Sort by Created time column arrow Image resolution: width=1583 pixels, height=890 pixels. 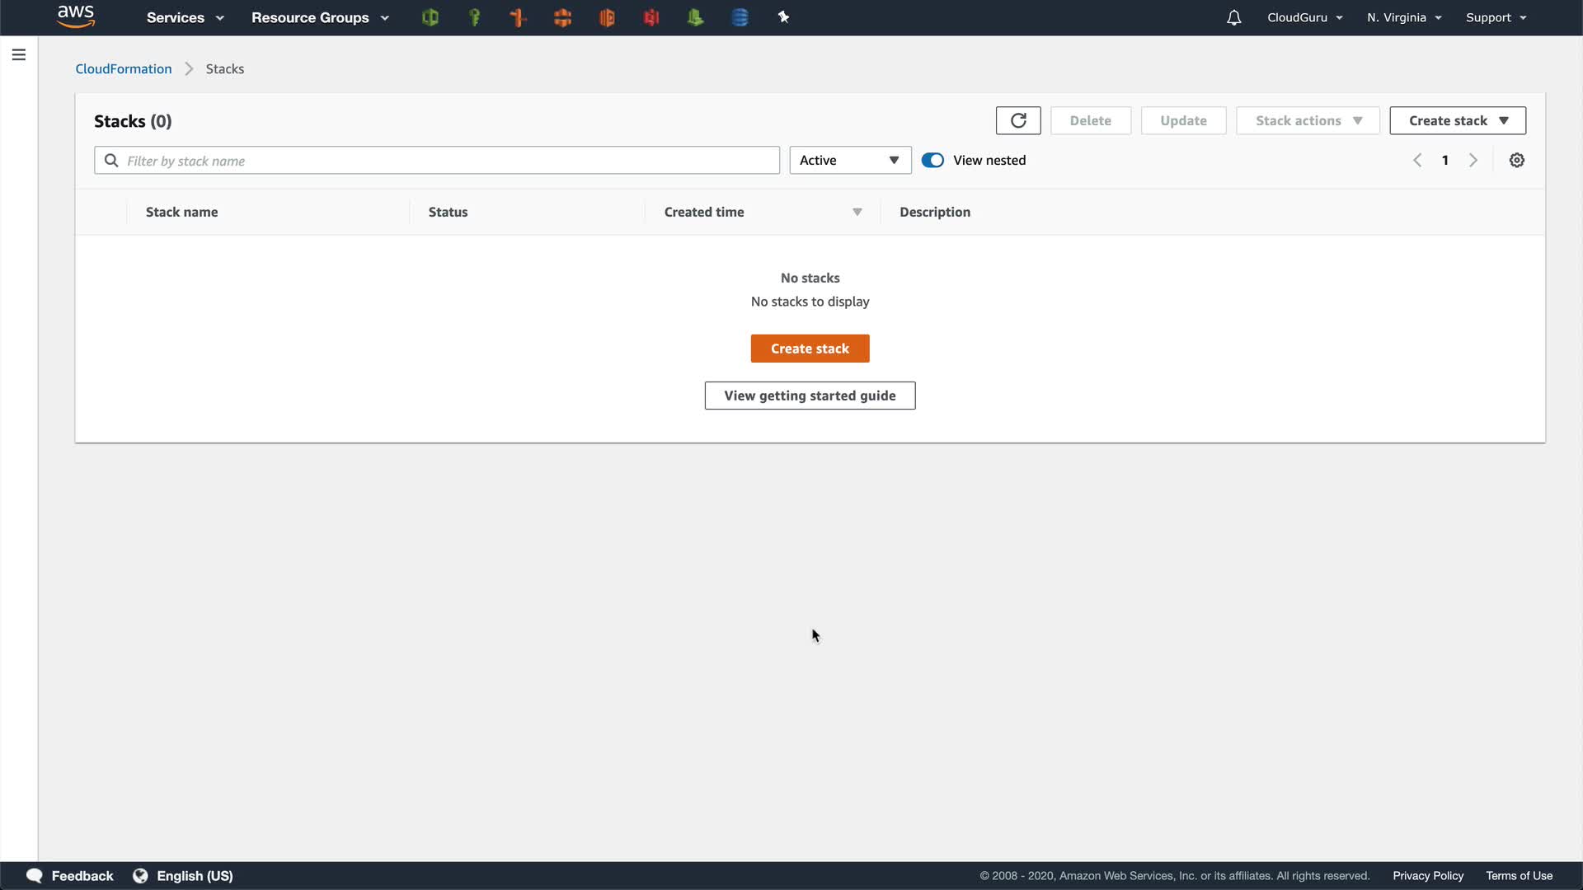coord(857,213)
